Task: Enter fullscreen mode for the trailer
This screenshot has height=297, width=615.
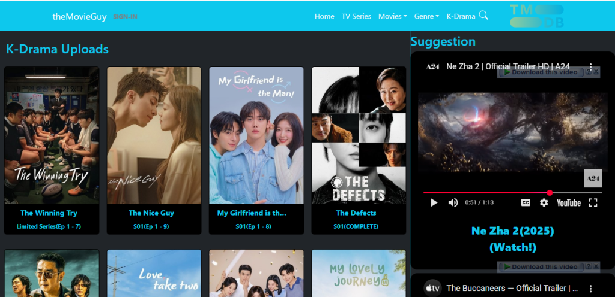Action: coord(593,202)
